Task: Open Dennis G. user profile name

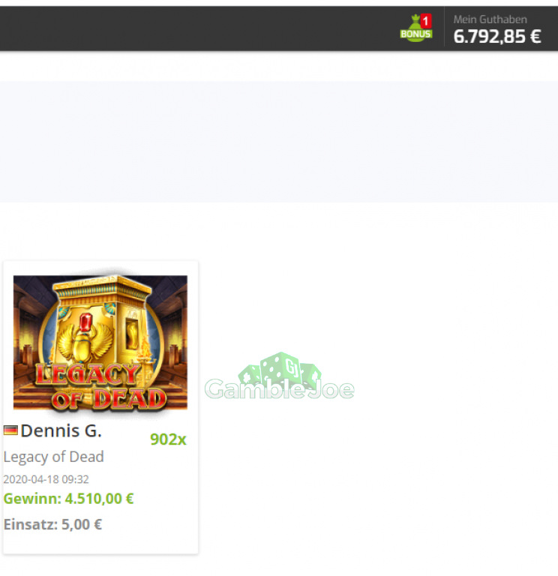Action: (61, 430)
